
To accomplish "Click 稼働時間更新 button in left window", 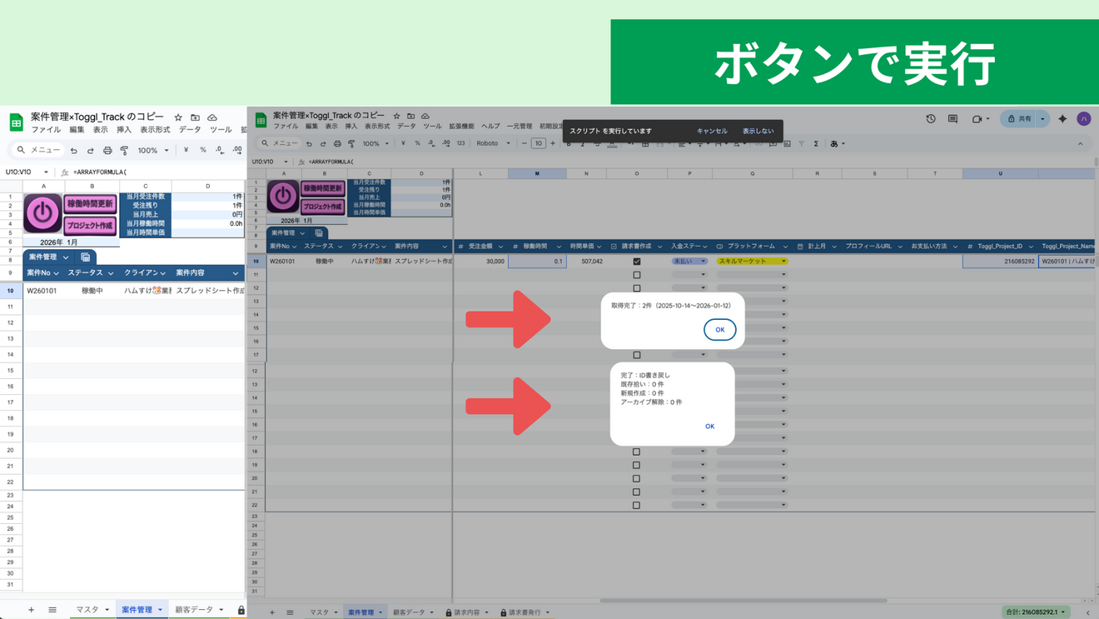I will click(x=90, y=204).
